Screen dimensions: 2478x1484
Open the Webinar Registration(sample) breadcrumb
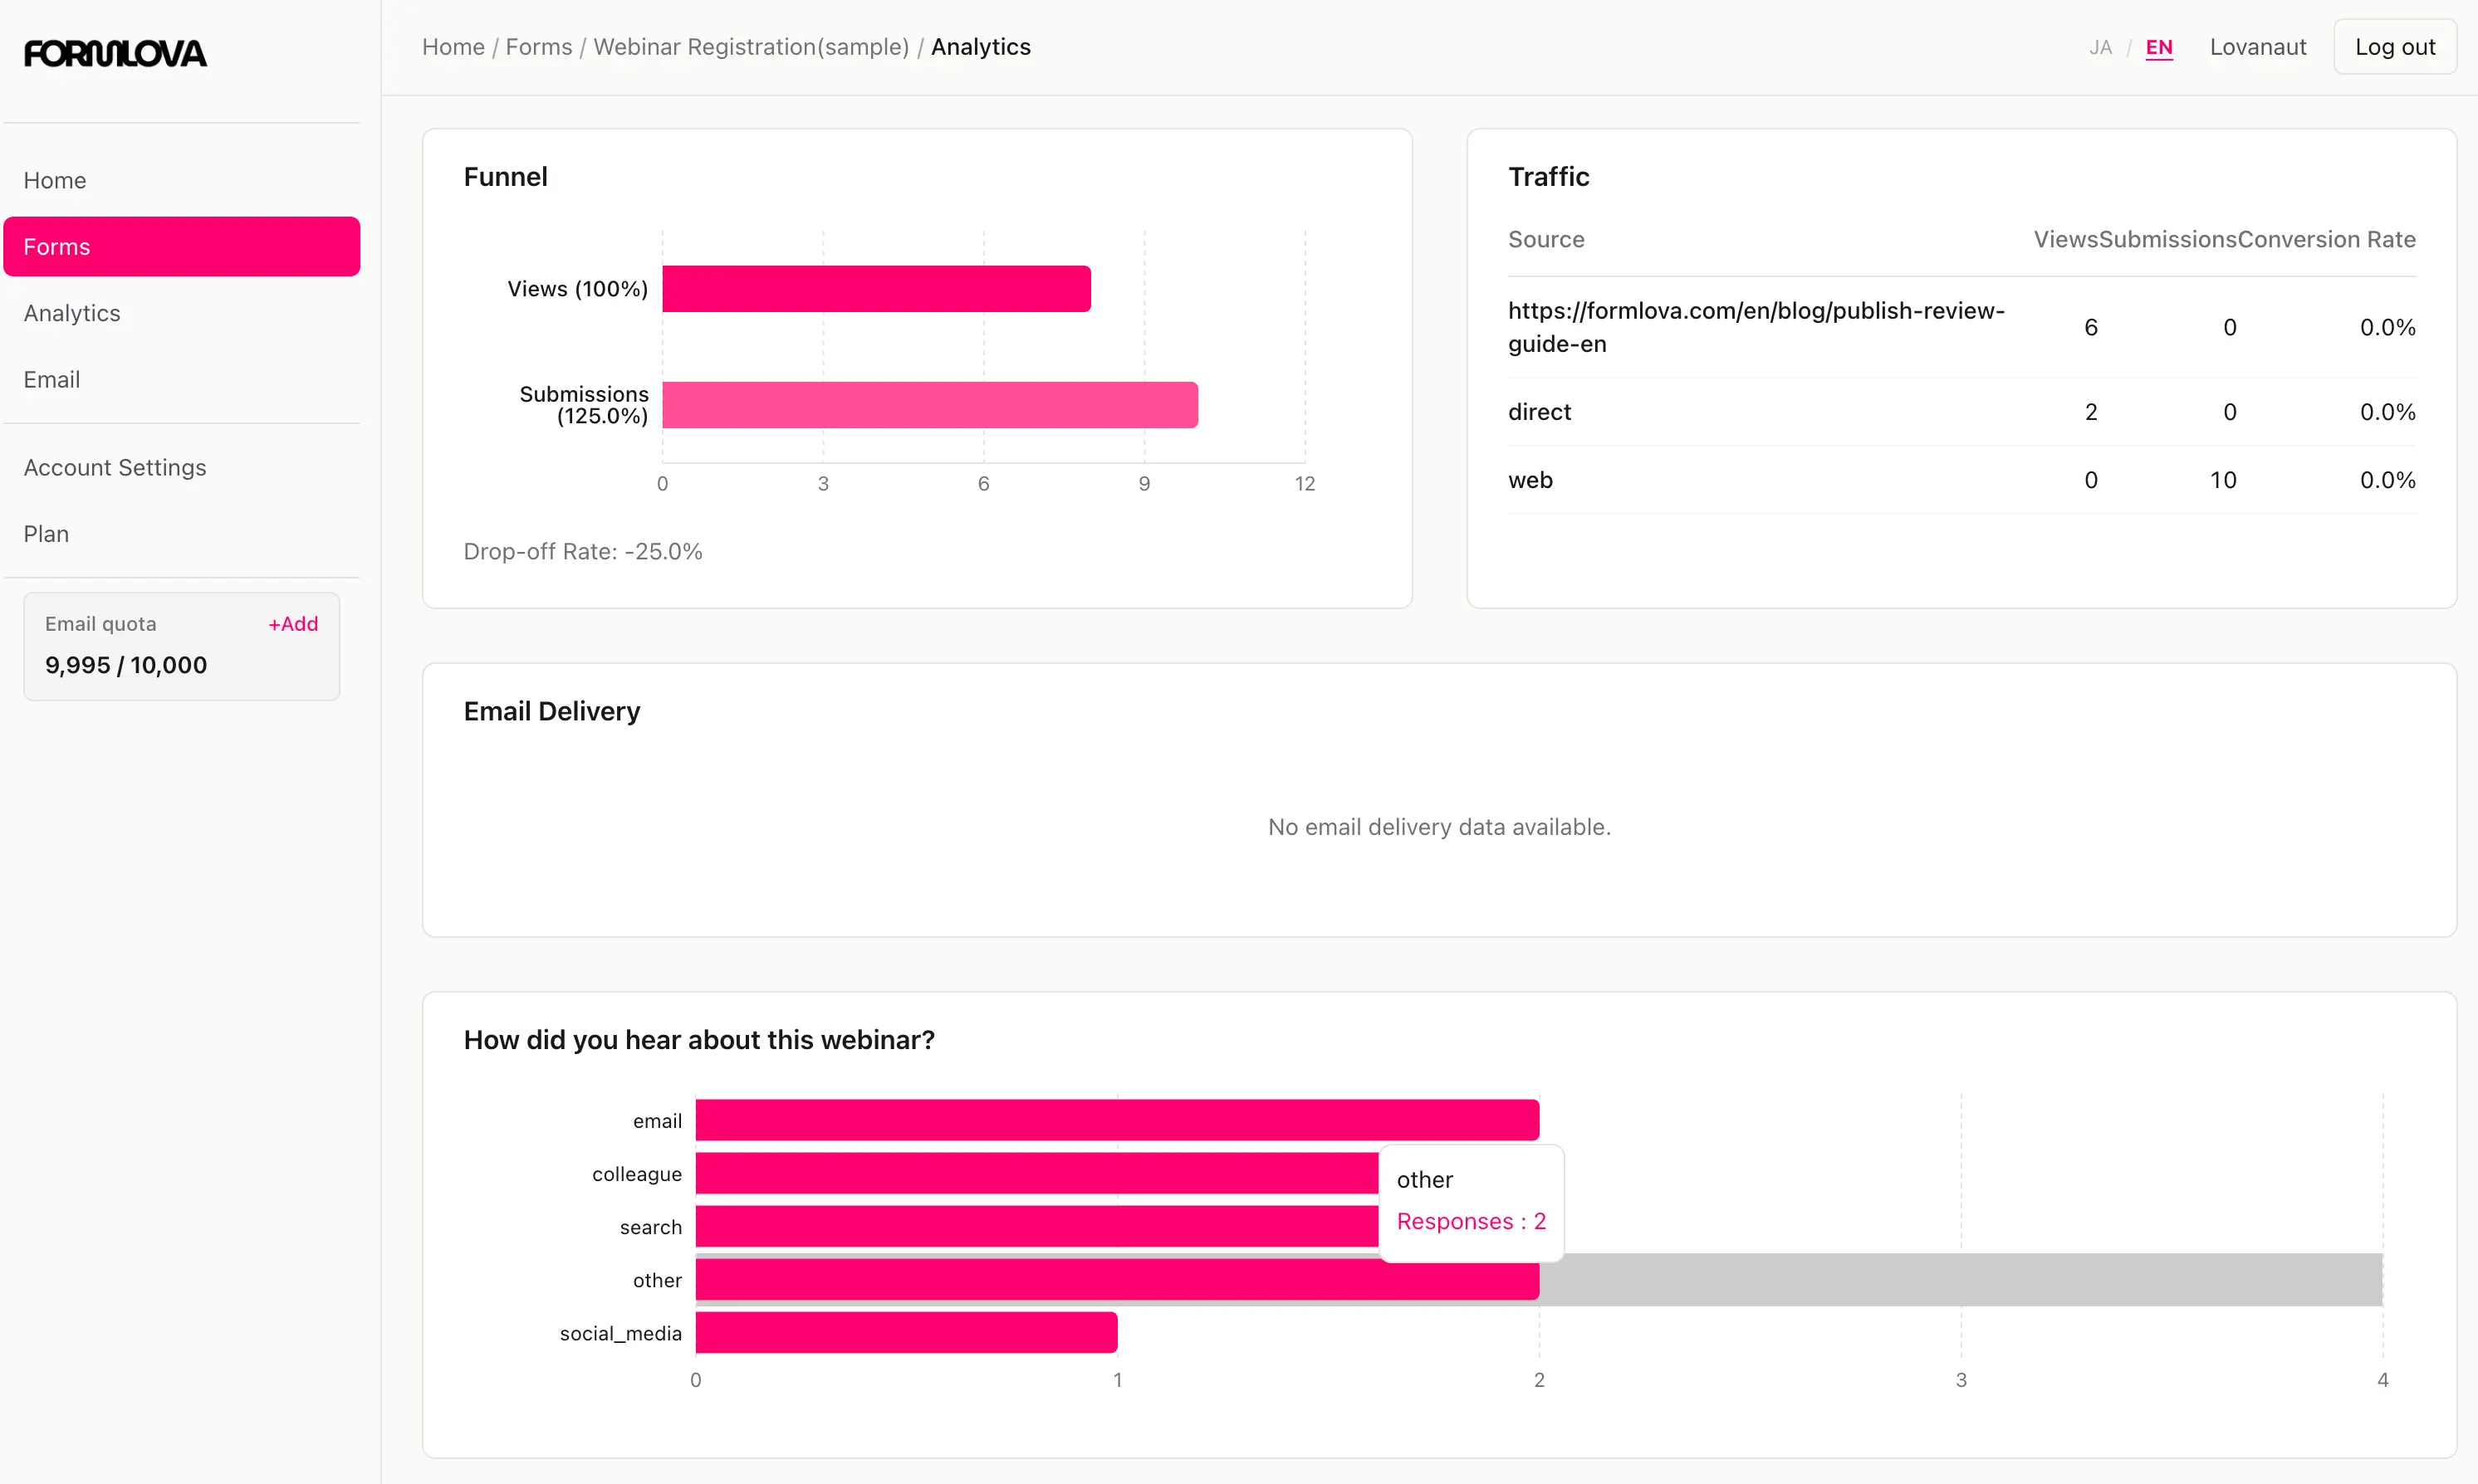pos(751,47)
